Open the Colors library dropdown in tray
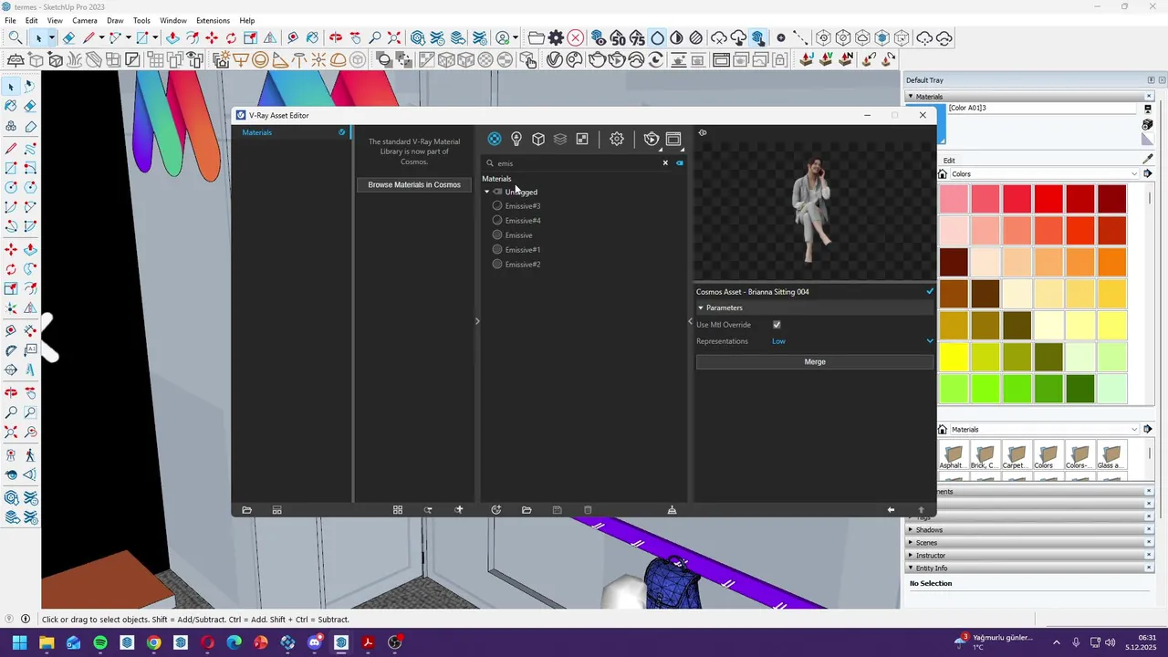1168x657 pixels. pyautogui.click(x=1045, y=173)
